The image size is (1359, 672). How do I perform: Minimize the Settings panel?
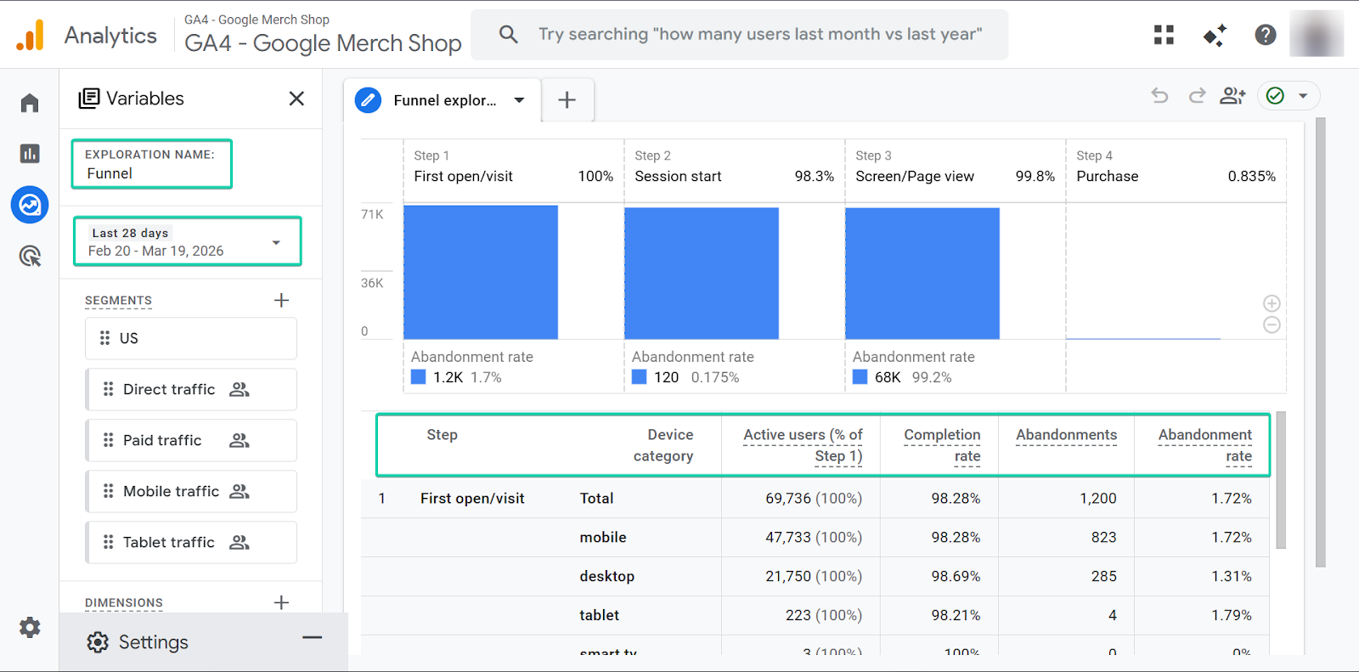pos(313,638)
